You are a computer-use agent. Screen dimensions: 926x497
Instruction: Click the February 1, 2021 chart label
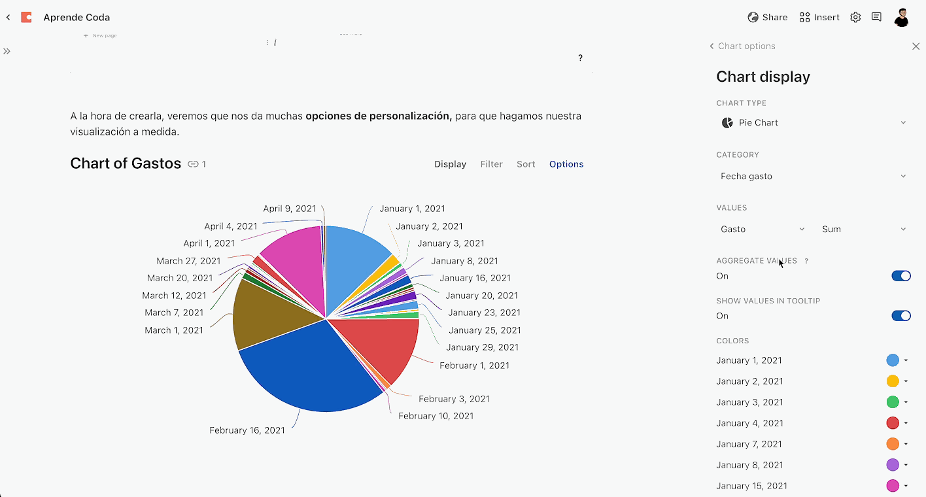coord(474,366)
